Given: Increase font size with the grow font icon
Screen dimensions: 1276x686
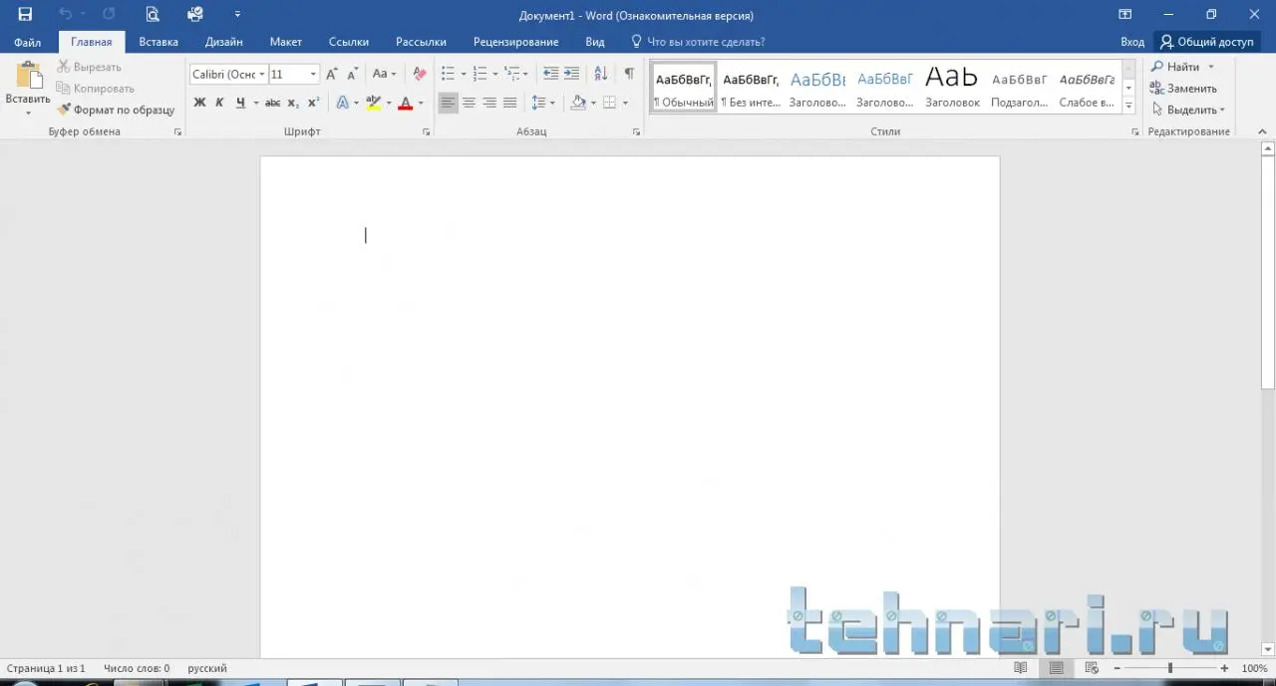Looking at the screenshot, I should (332, 74).
